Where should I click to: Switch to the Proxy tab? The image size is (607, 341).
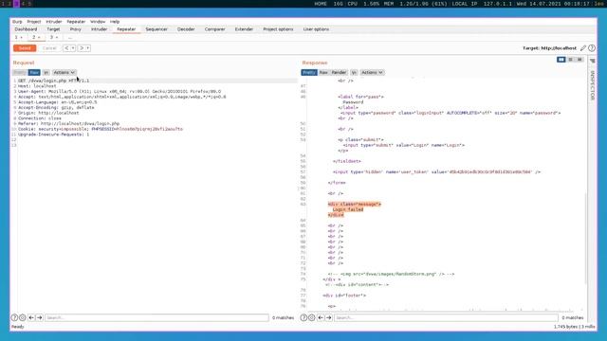coord(76,29)
